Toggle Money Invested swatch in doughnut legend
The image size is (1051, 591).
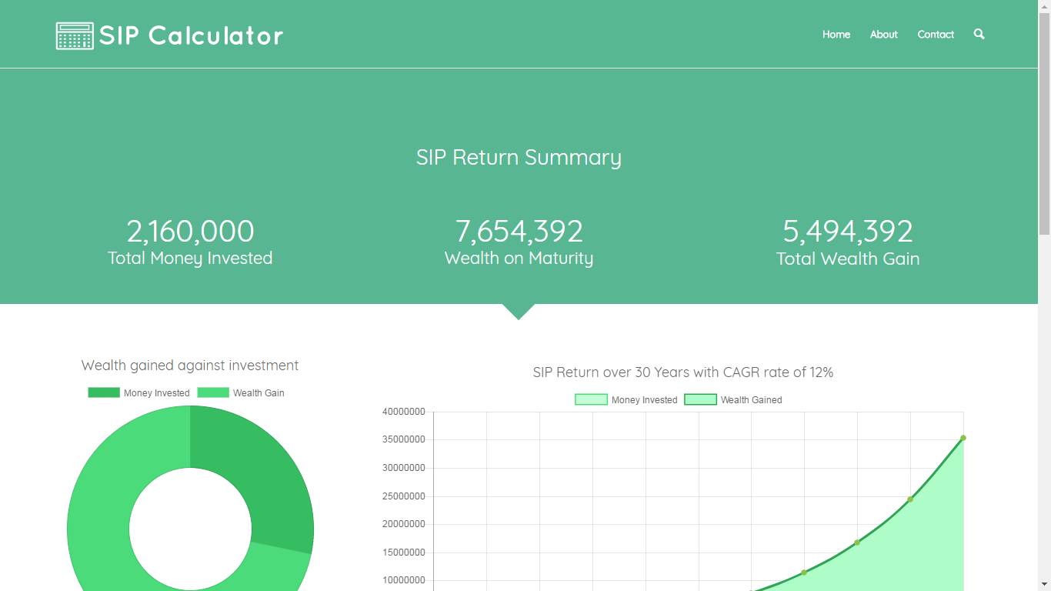(x=104, y=392)
